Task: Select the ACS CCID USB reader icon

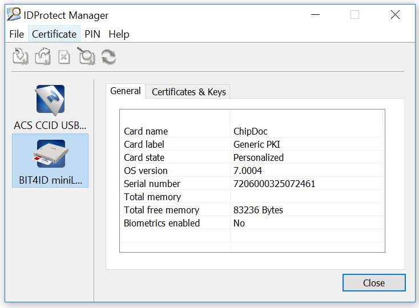Action: pyautogui.click(x=50, y=100)
